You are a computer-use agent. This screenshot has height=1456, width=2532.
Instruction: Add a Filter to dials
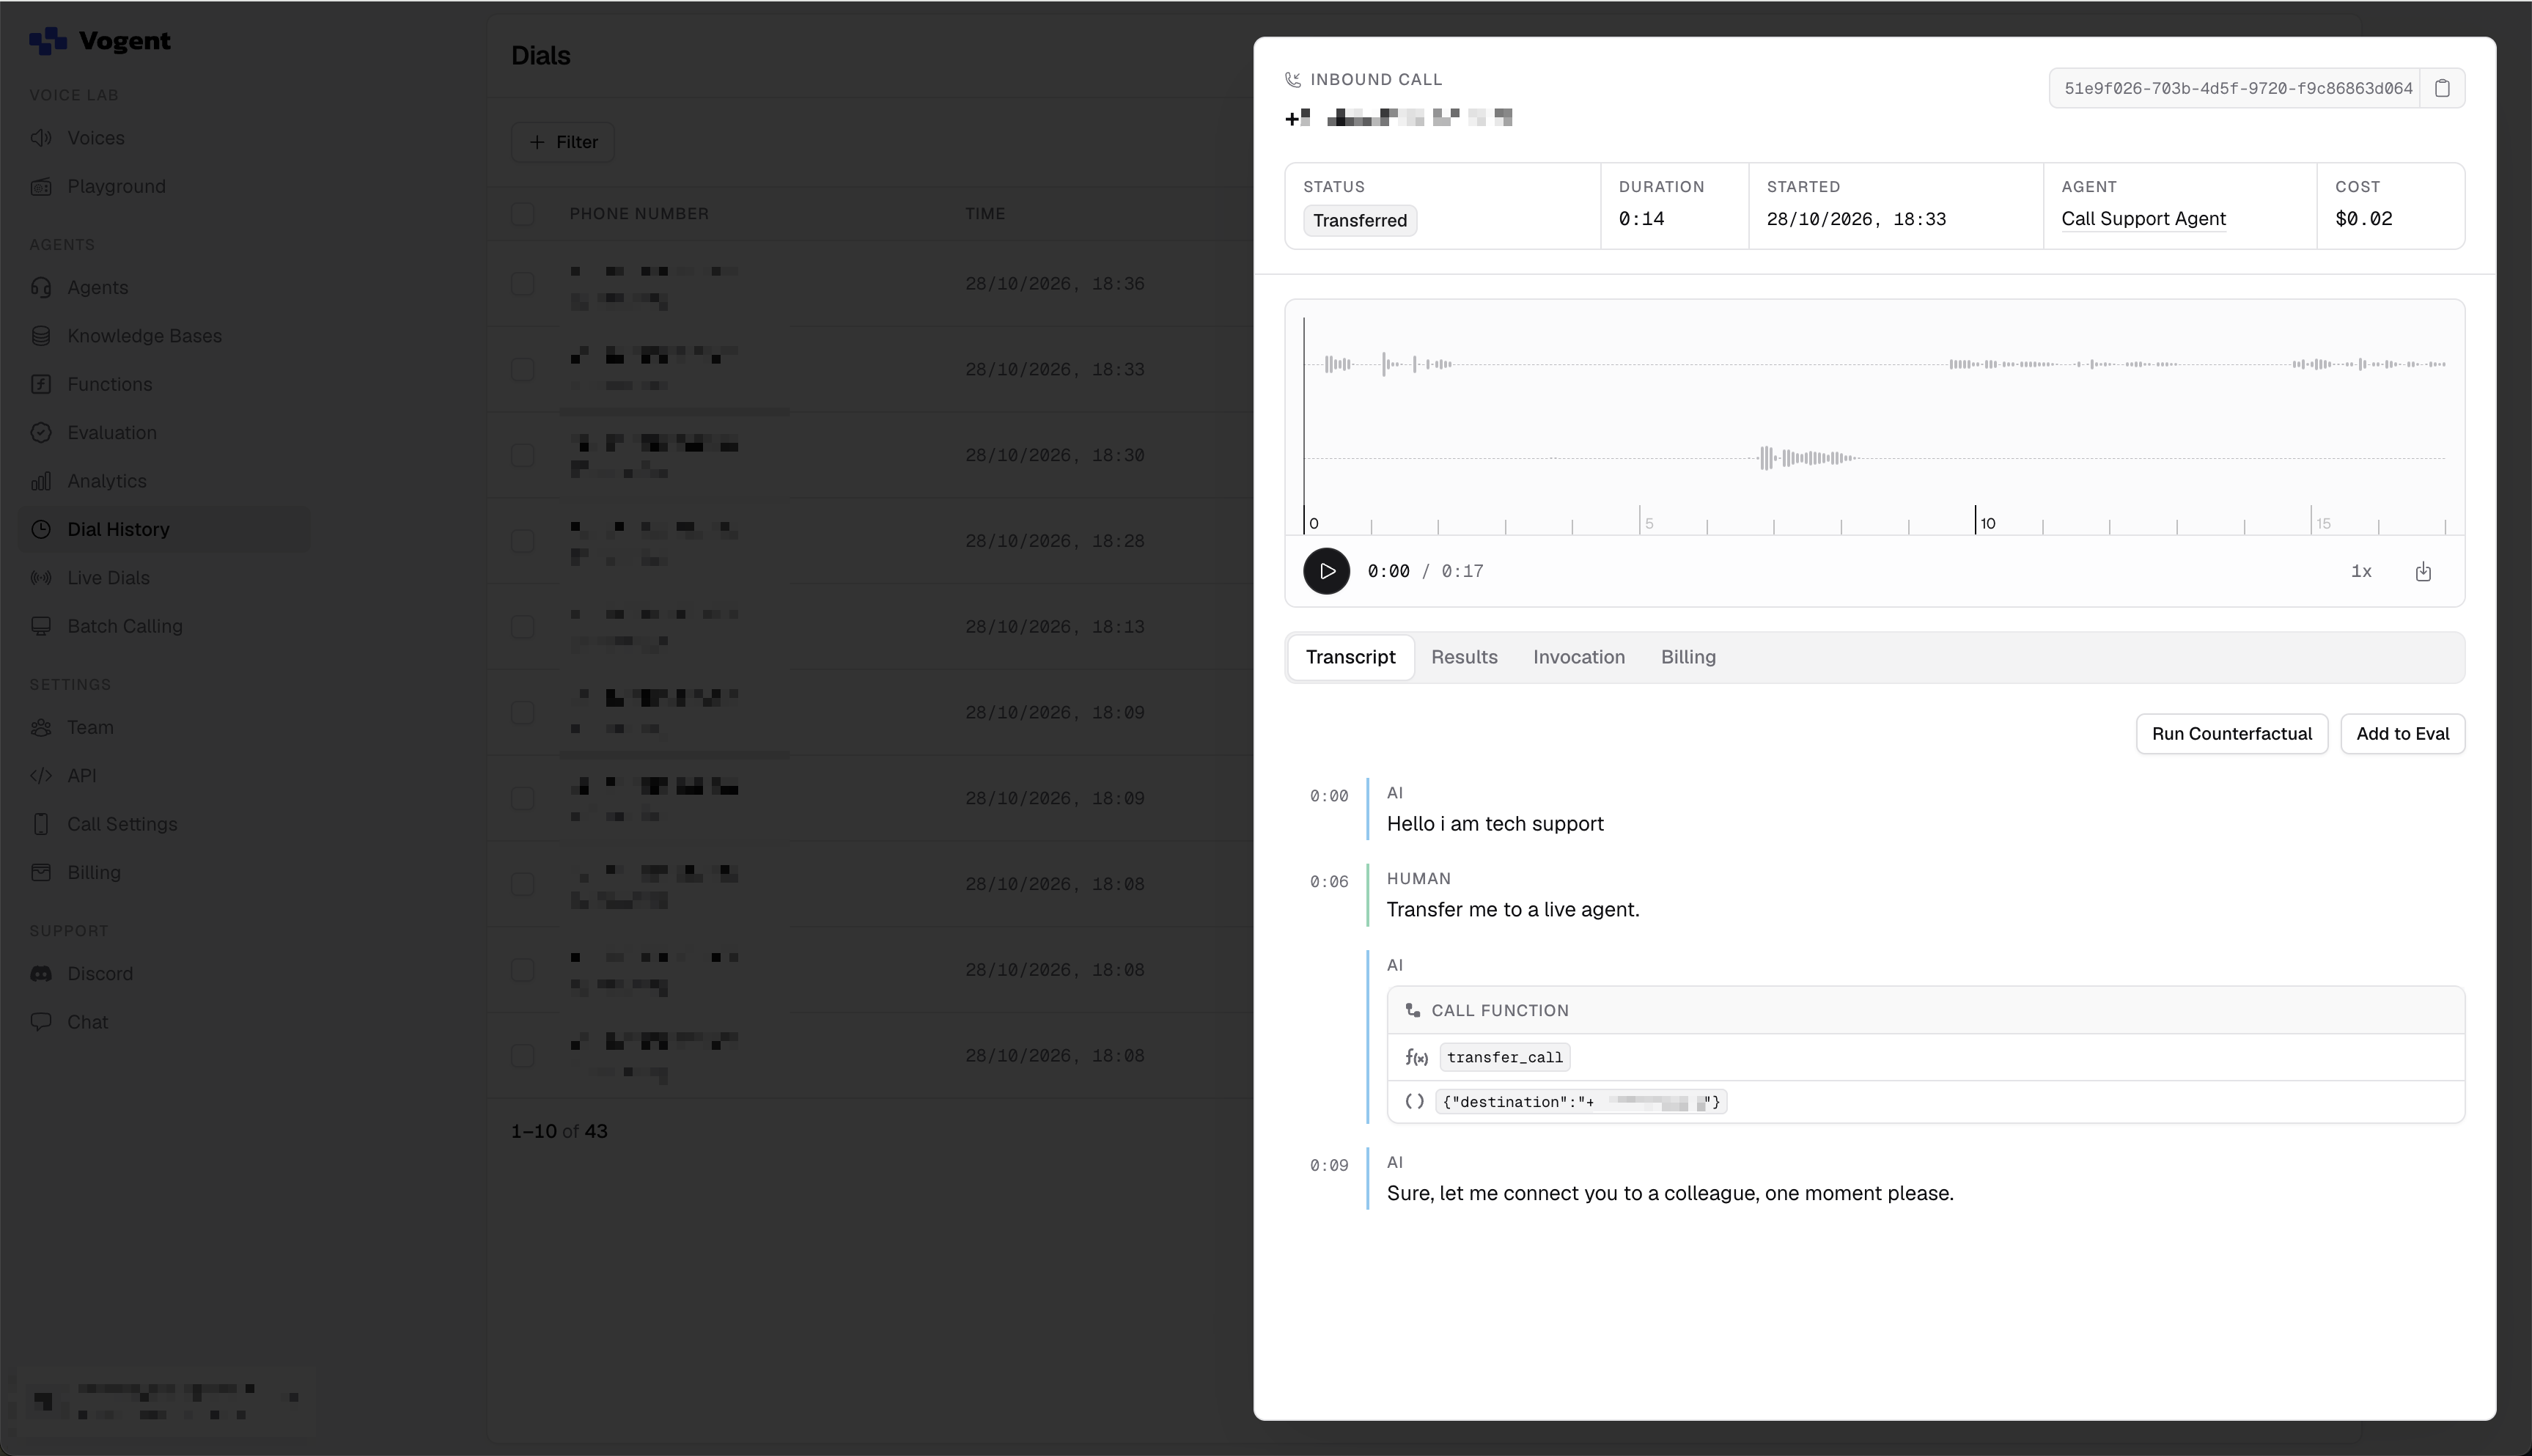[563, 142]
